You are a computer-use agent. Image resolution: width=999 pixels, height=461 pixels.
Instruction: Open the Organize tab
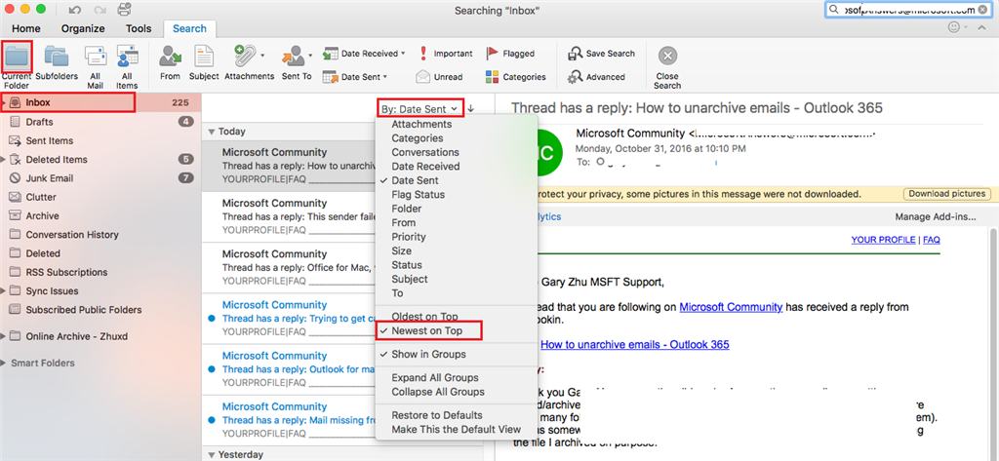click(x=83, y=28)
